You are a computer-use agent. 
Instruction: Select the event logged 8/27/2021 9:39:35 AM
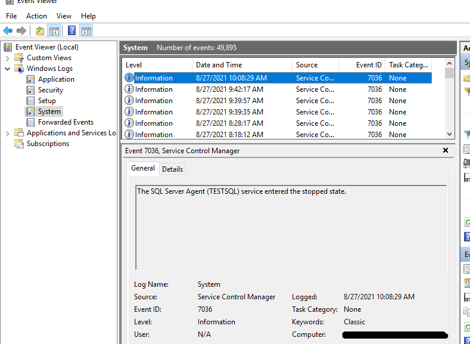[x=276, y=112]
